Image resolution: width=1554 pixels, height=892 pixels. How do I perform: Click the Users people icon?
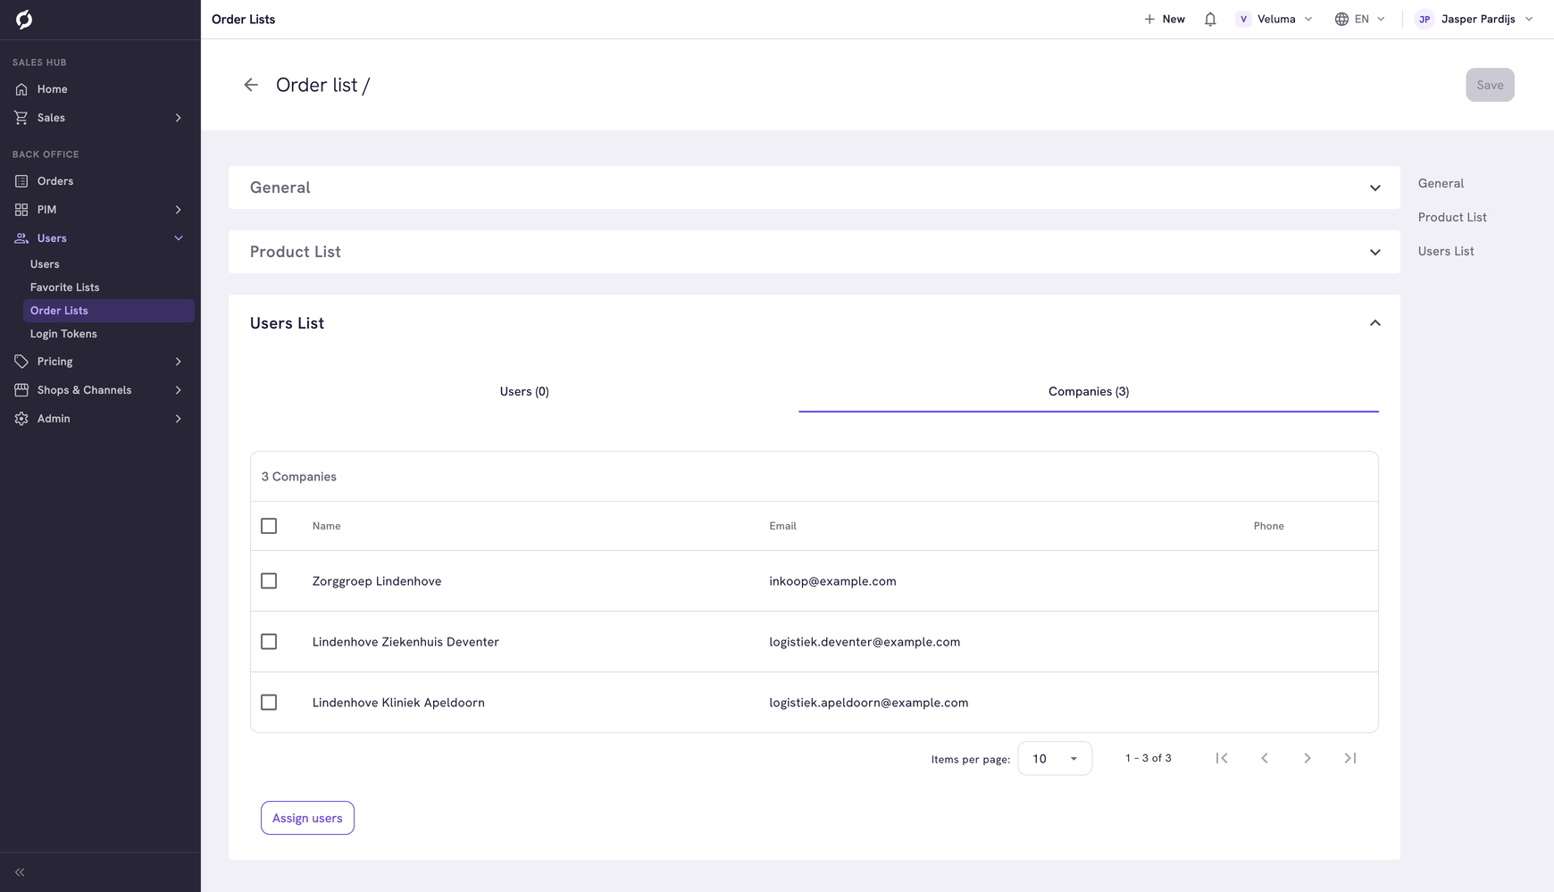point(21,238)
